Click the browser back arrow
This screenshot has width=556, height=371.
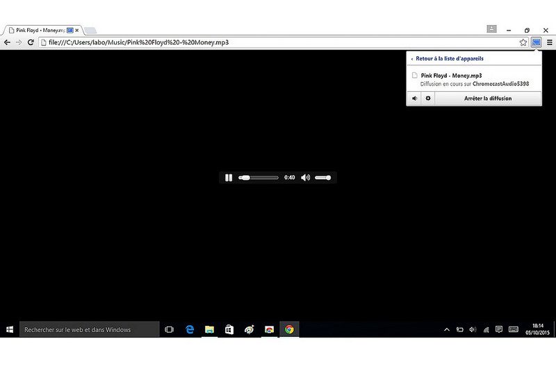[7, 42]
